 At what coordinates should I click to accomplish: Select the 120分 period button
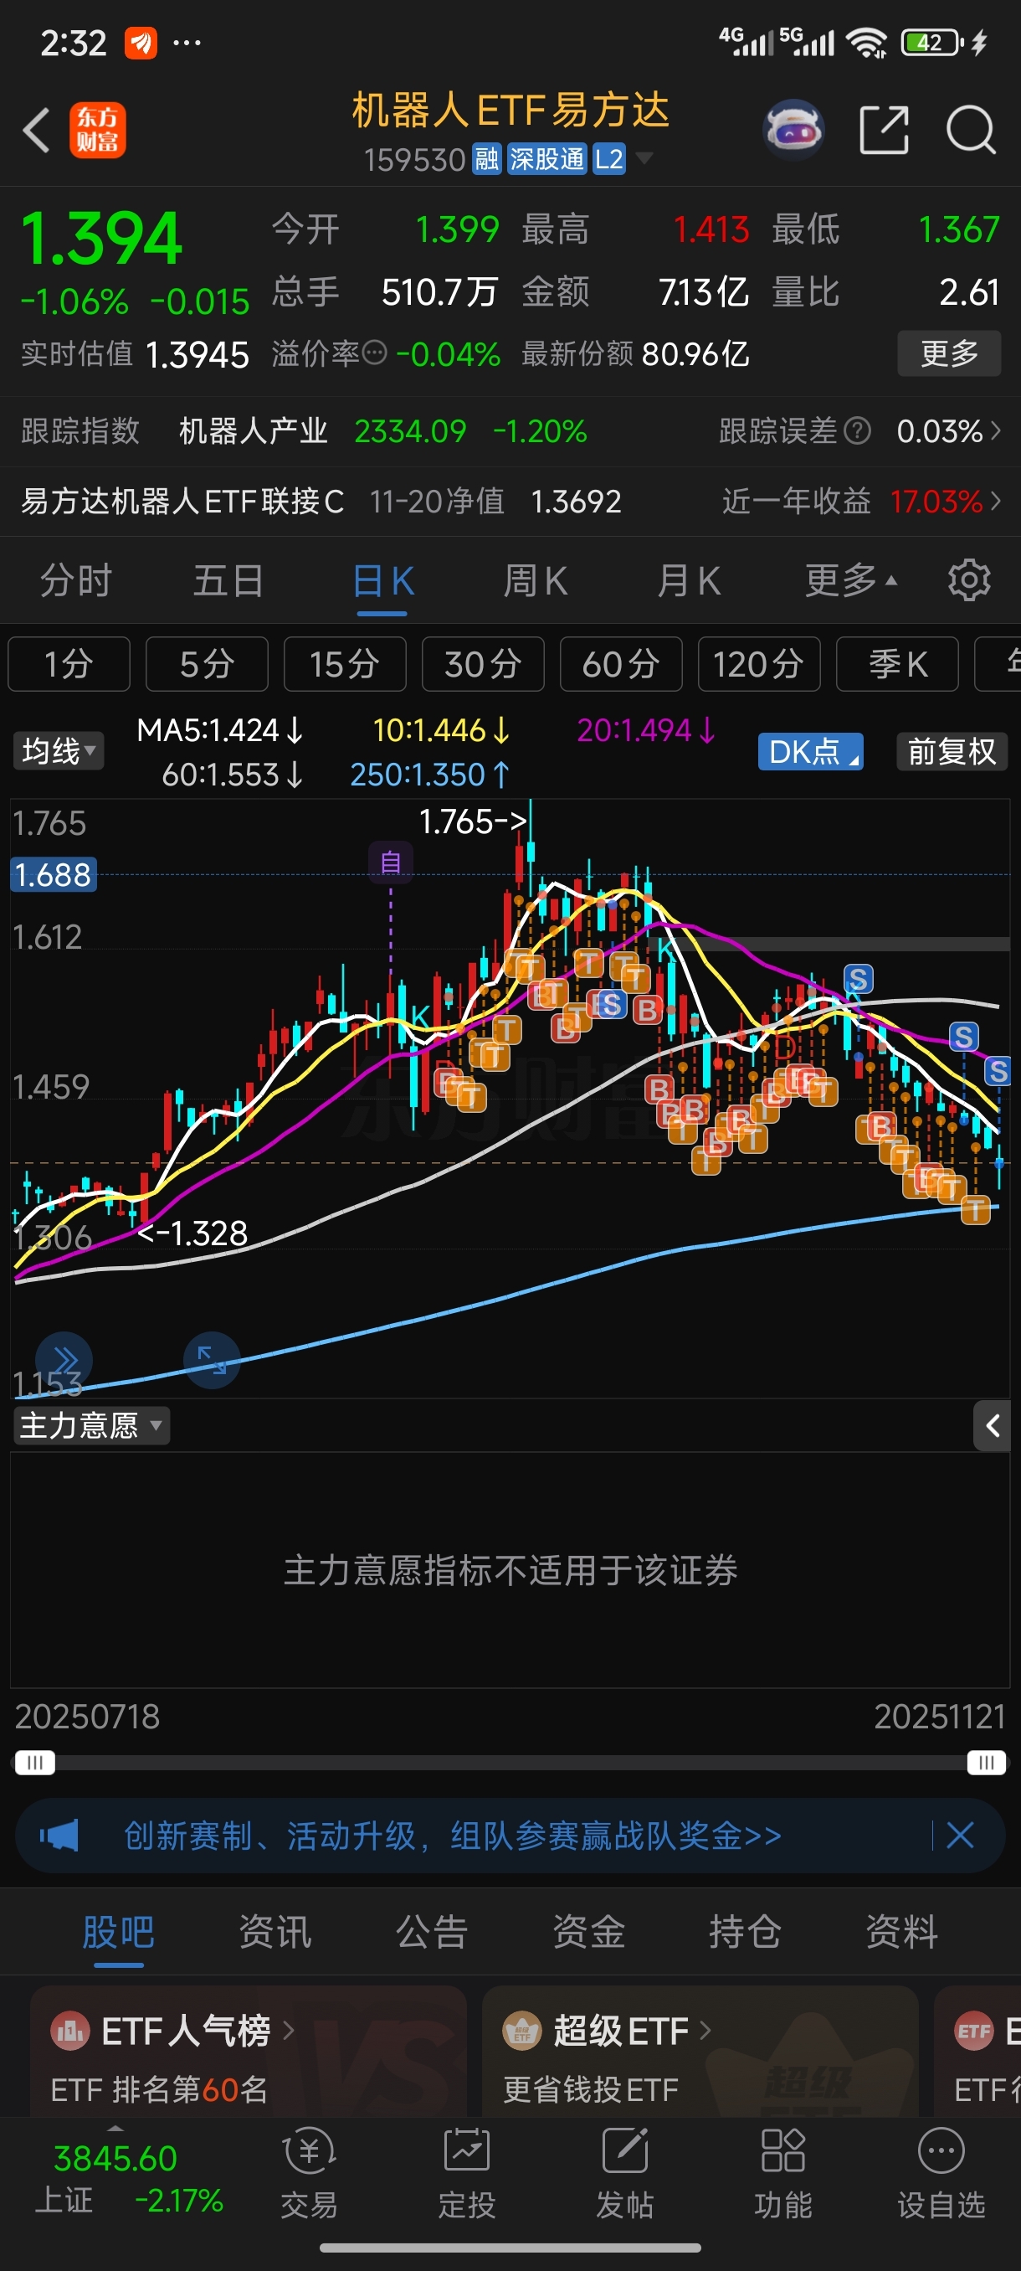click(759, 664)
